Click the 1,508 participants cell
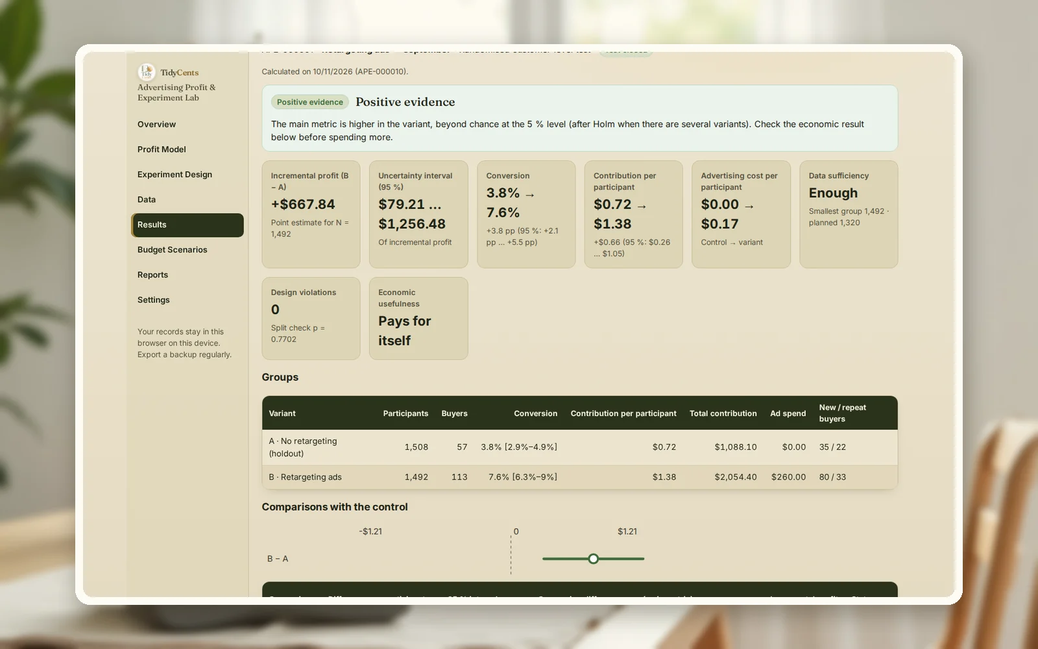Viewport: 1038px width, 649px height. [416, 447]
